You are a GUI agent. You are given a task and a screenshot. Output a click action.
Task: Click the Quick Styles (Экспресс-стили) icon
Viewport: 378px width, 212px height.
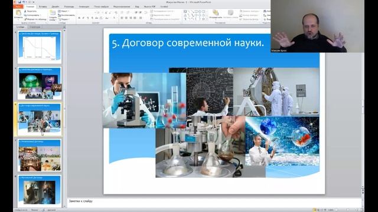(x=230, y=12)
